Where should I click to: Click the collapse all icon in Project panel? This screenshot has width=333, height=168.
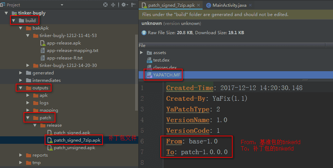pyautogui.click(x=113, y=5)
